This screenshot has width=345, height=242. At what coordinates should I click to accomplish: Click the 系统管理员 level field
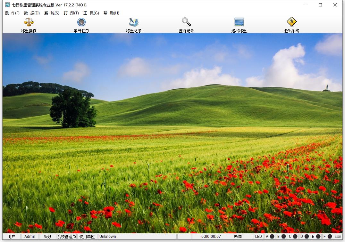tap(66, 237)
